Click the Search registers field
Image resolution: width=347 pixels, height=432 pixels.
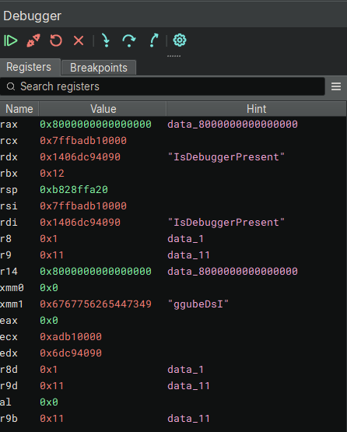tap(163, 86)
